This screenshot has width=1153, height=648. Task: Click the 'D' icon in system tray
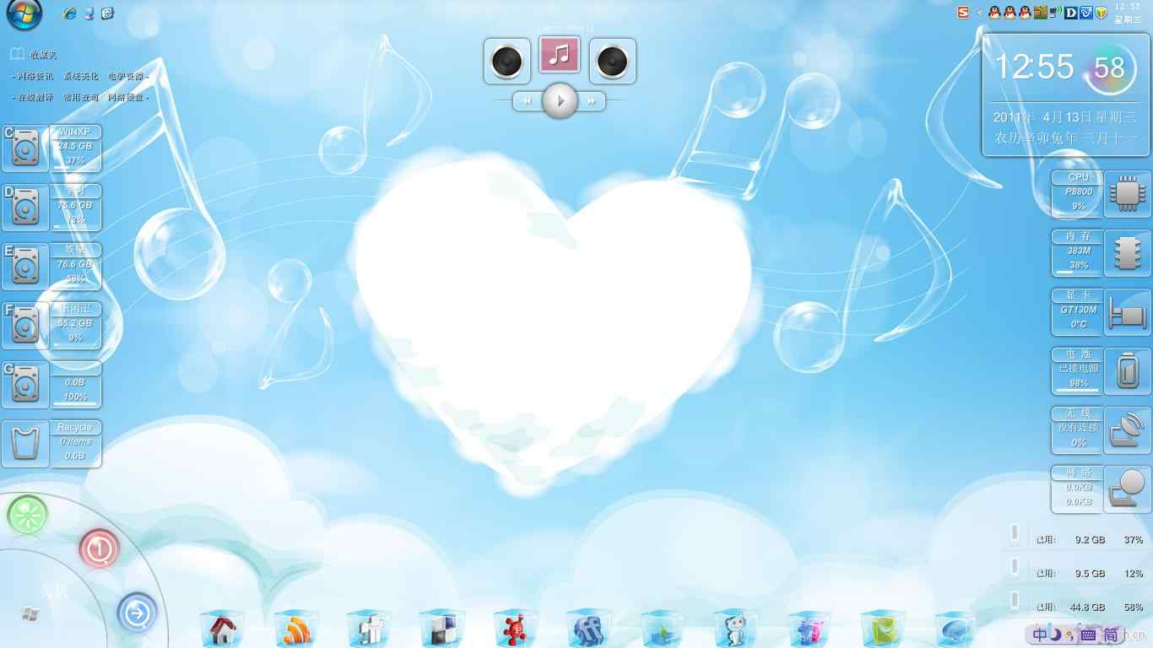point(1071,13)
